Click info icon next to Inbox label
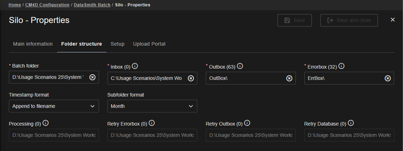Screen dimensions: 403x151 [135, 66]
